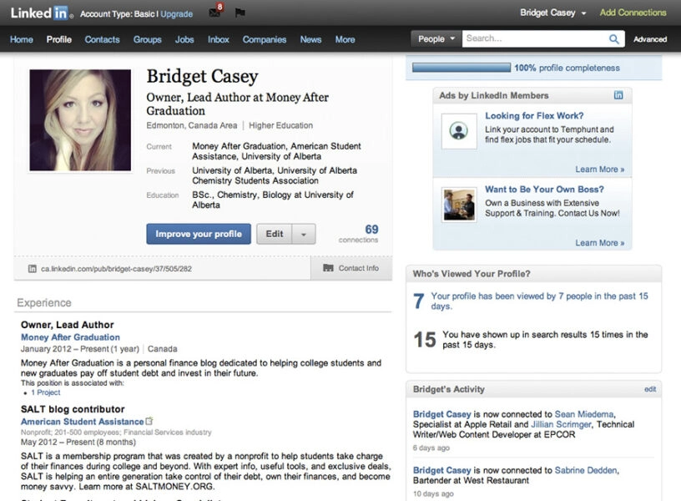
Task: Click the search magnifier icon
Action: pyautogui.click(x=613, y=39)
